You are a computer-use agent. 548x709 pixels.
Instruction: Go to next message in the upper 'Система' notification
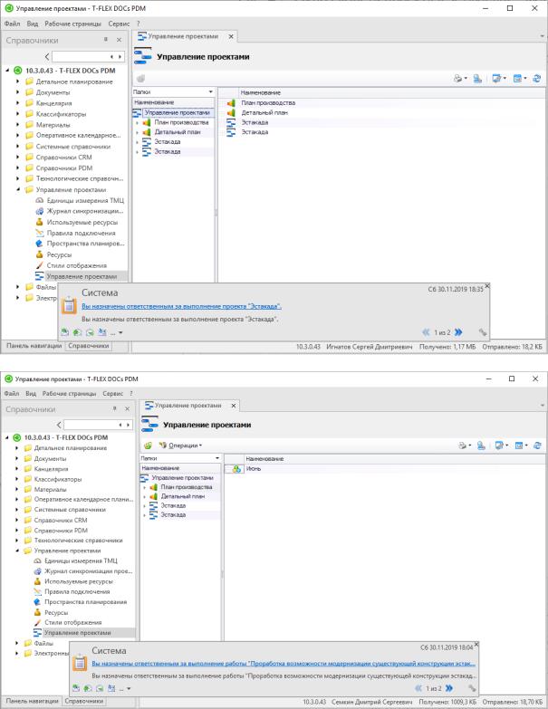pyautogui.click(x=458, y=332)
